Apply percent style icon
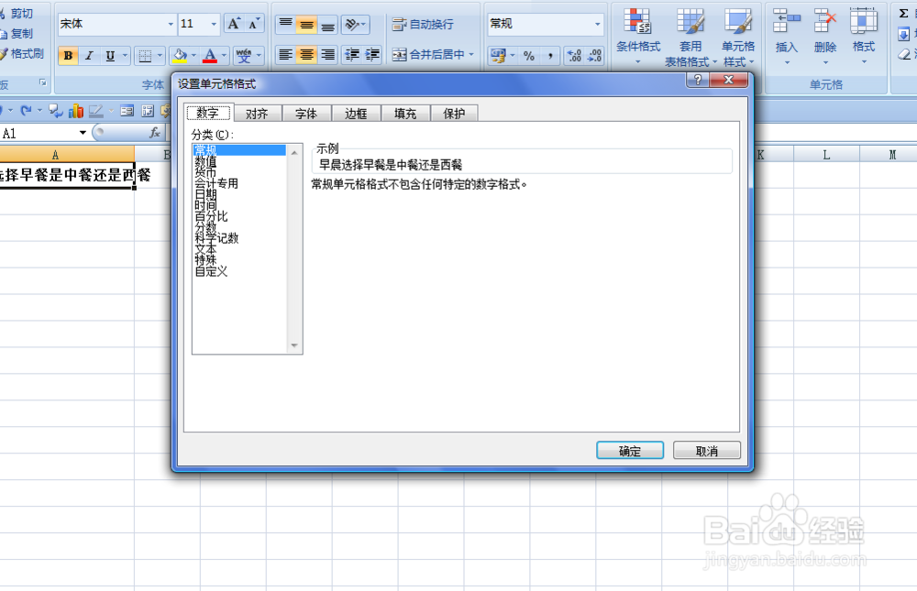This screenshot has width=917, height=591. pos(529,56)
